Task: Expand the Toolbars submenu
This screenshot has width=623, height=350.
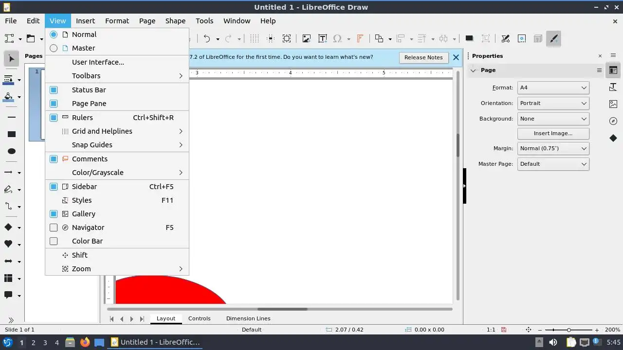Action: pyautogui.click(x=117, y=76)
